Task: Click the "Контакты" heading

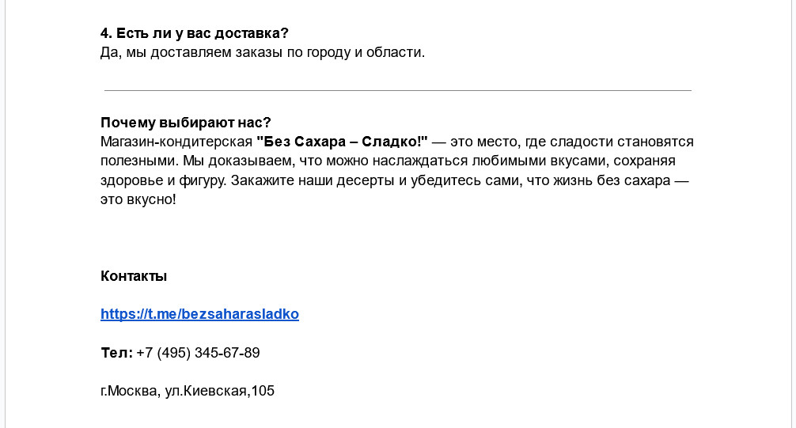Action: tap(134, 276)
